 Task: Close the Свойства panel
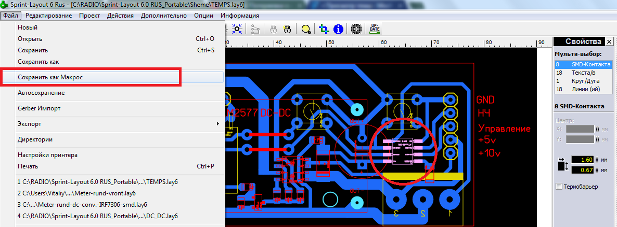coord(610,41)
